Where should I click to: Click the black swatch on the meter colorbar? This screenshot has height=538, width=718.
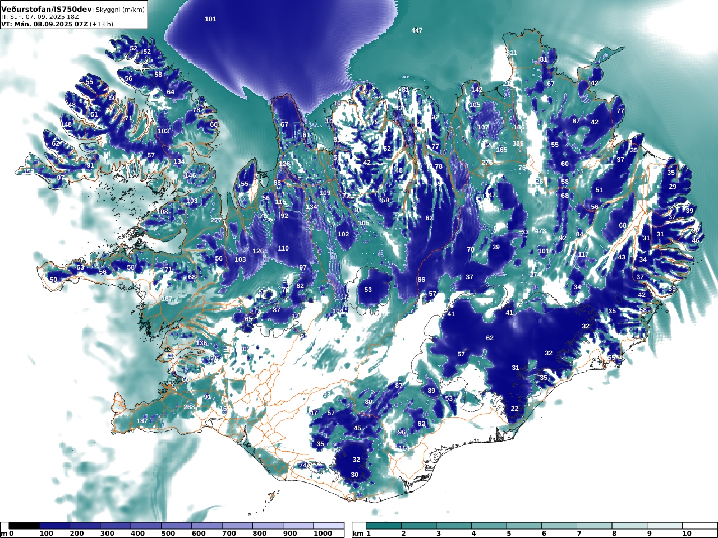(24, 526)
